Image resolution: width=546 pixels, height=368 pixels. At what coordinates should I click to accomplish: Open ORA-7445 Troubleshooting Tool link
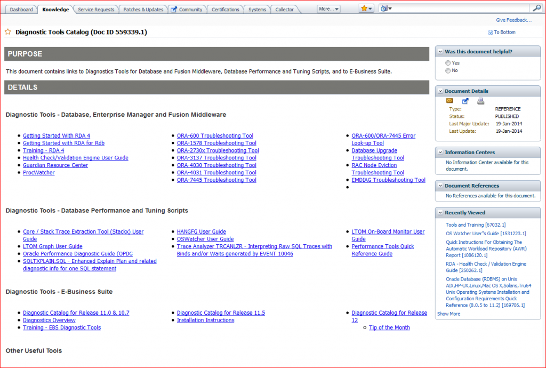(216, 180)
